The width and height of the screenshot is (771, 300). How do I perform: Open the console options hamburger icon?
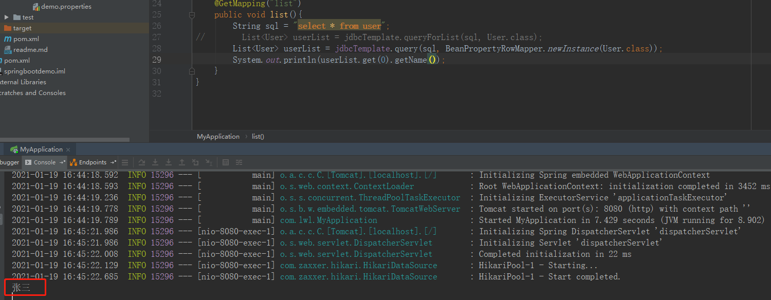coord(125,162)
